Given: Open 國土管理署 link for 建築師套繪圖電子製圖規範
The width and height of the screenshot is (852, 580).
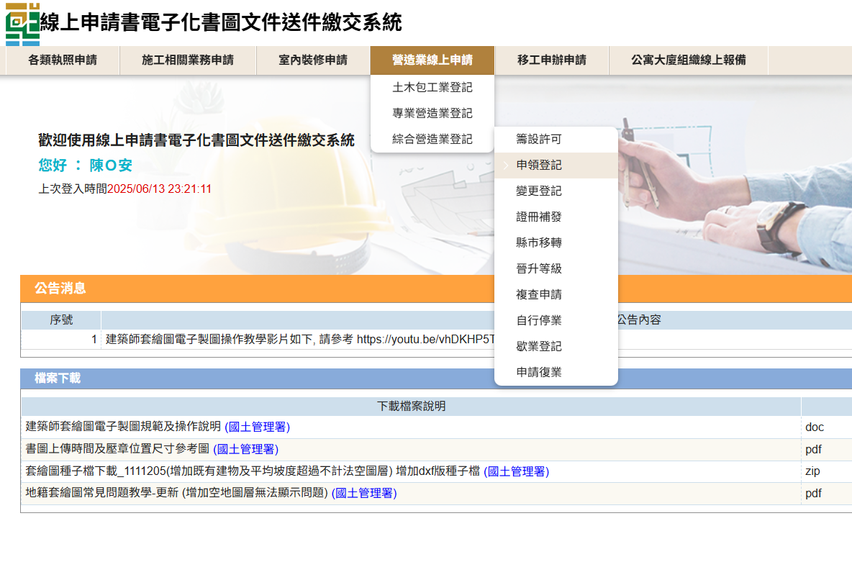Looking at the screenshot, I should pyautogui.click(x=257, y=427).
